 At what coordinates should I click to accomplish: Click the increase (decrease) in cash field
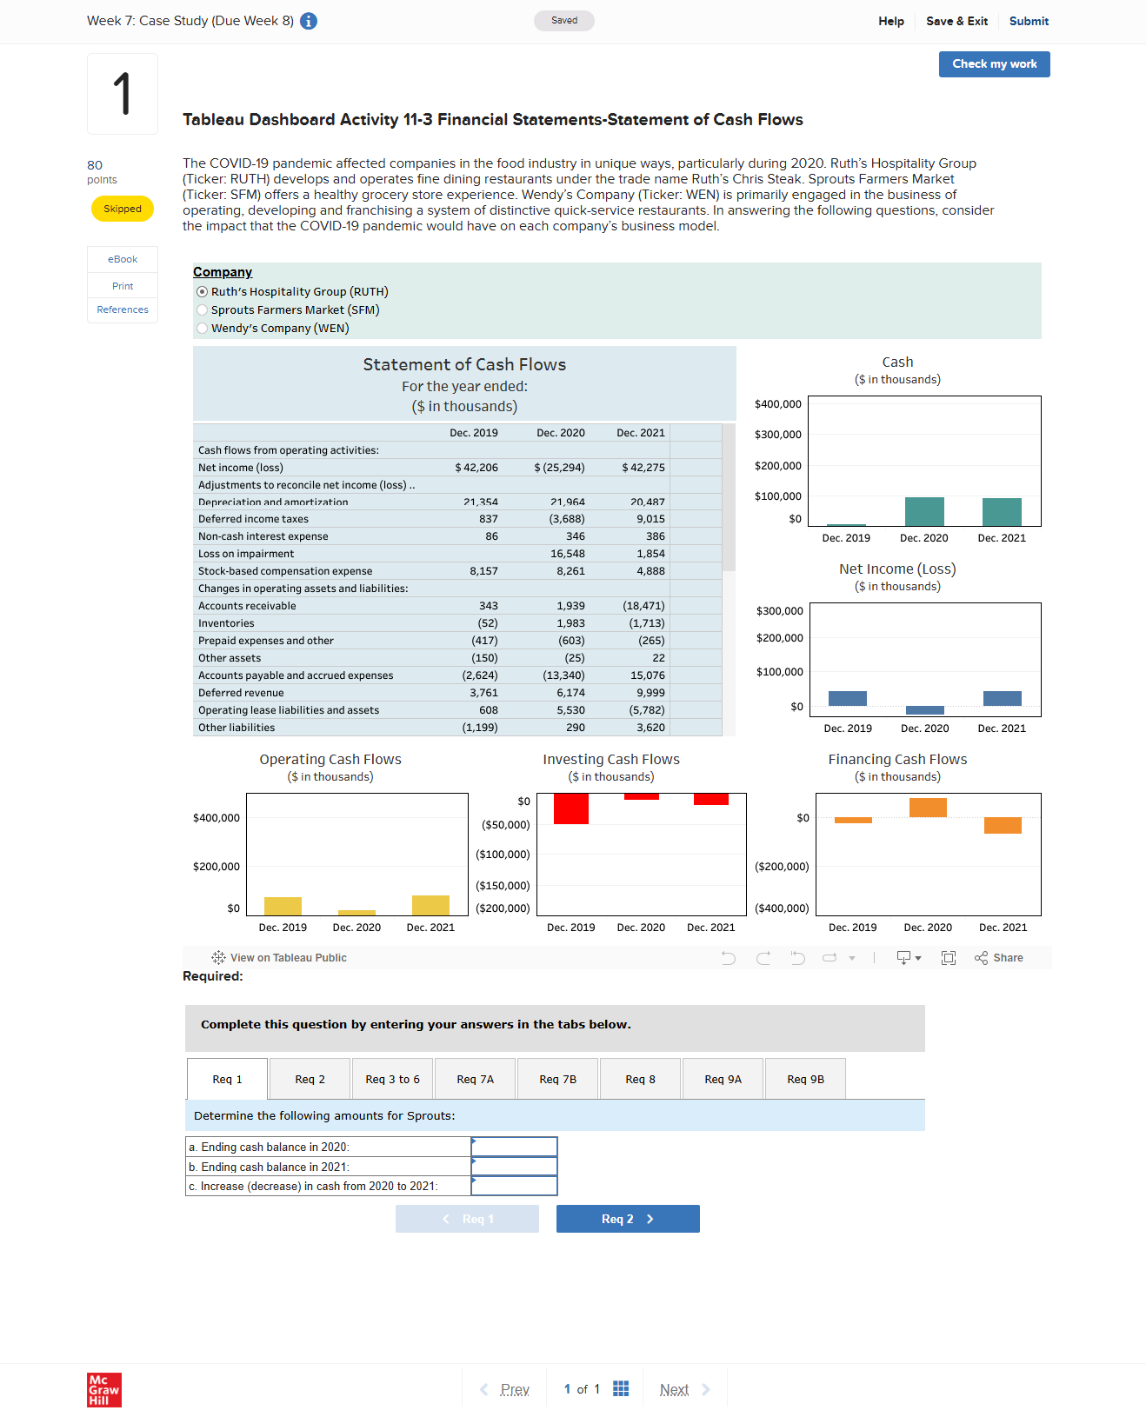coord(514,1186)
